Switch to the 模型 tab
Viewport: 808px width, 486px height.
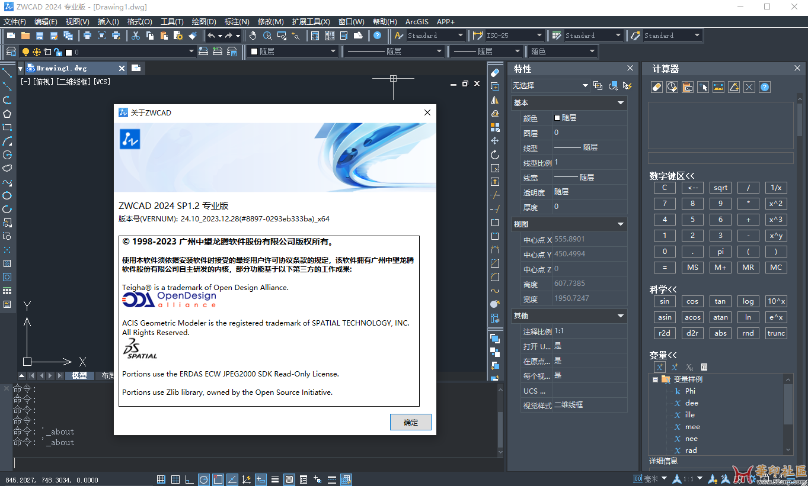79,375
